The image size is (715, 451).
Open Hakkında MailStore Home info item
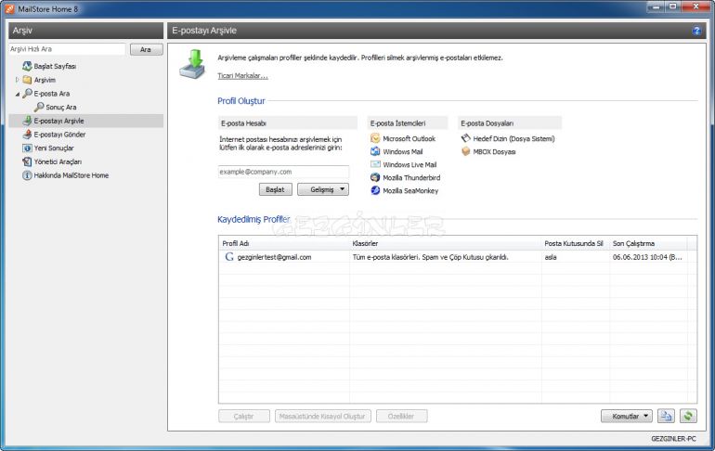pyautogui.click(x=66, y=175)
